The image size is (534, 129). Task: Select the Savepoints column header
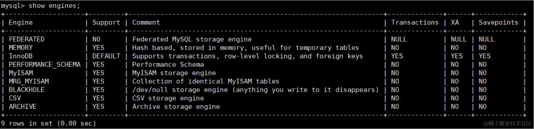pyautogui.click(x=498, y=22)
